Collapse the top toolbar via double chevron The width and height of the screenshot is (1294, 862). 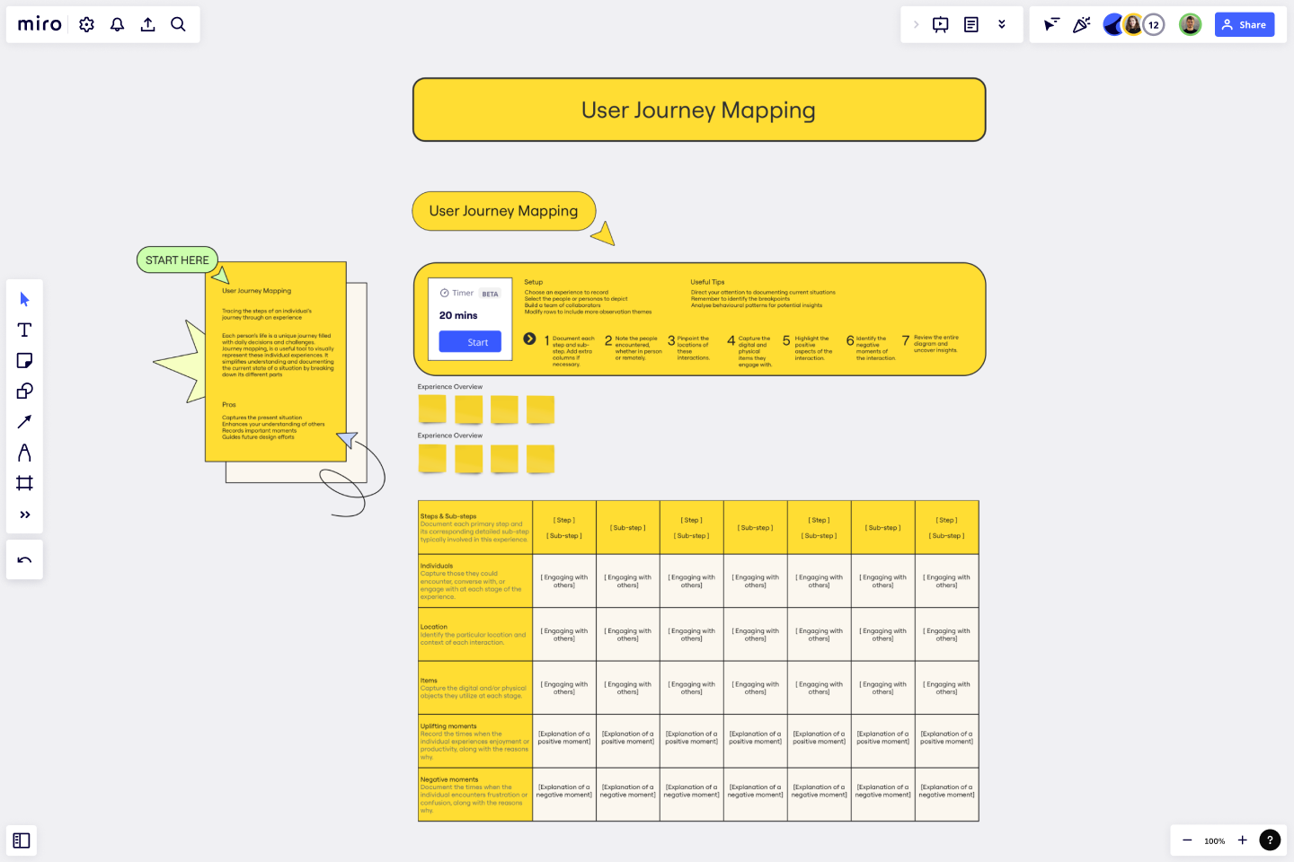[x=1002, y=24]
